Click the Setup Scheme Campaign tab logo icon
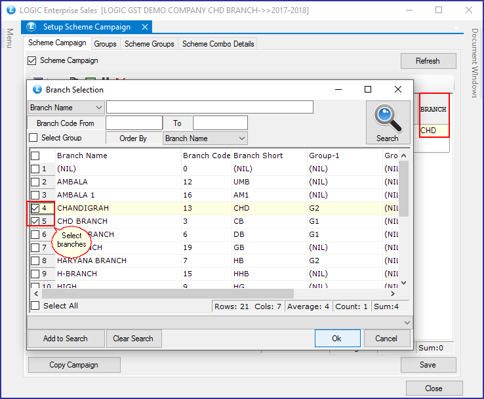 point(31,27)
